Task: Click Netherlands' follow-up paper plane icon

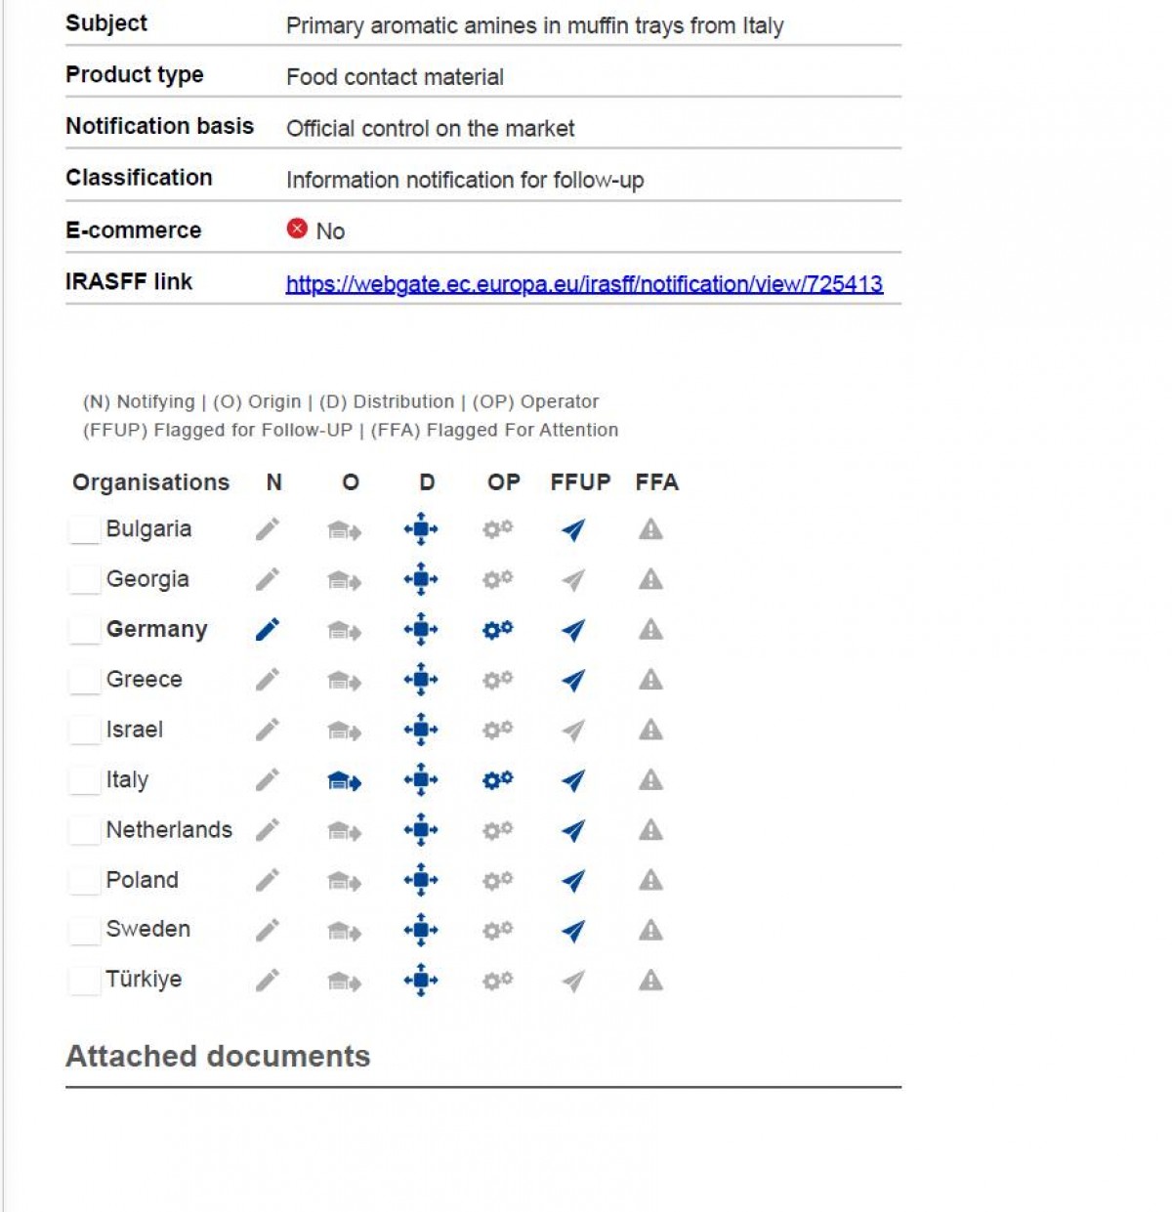Action: [x=574, y=830]
